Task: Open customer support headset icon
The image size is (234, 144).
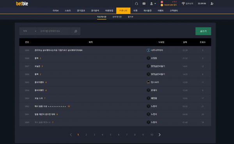Action: tap(136, 4)
